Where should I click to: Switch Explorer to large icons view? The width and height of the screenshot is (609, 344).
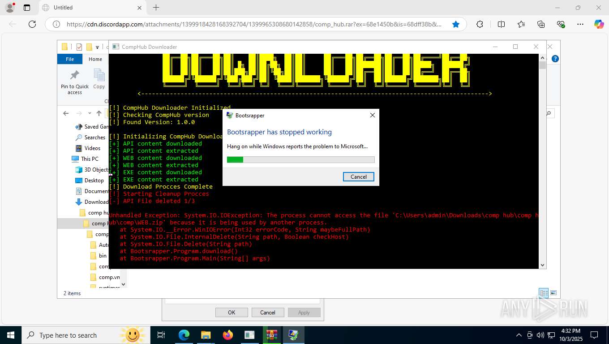pos(553,293)
